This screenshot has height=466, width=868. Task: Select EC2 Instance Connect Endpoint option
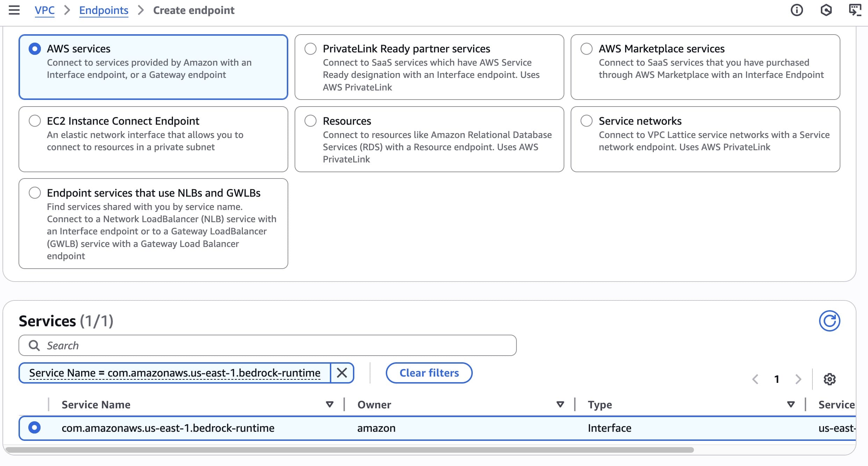click(x=35, y=121)
